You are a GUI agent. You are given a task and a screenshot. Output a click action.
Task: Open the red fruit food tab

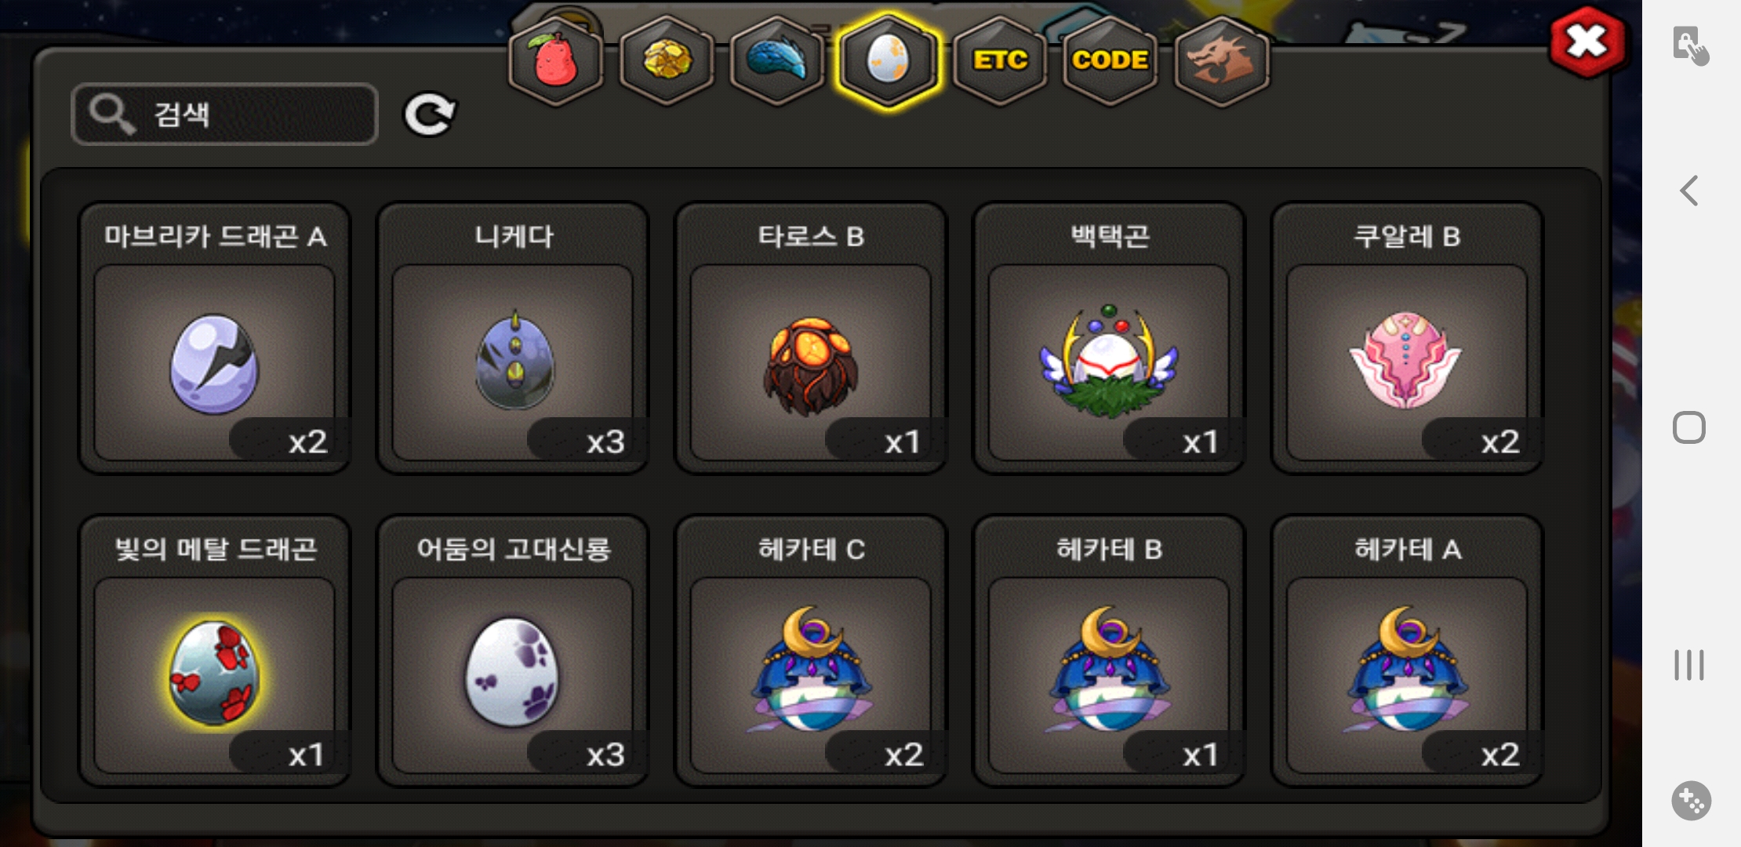coord(555,61)
